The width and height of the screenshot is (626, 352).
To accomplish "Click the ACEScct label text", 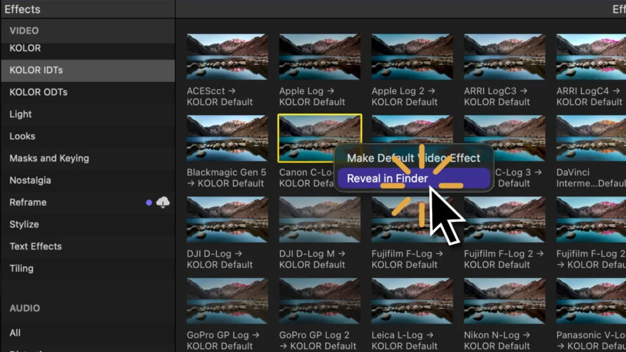I will point(219,96).
